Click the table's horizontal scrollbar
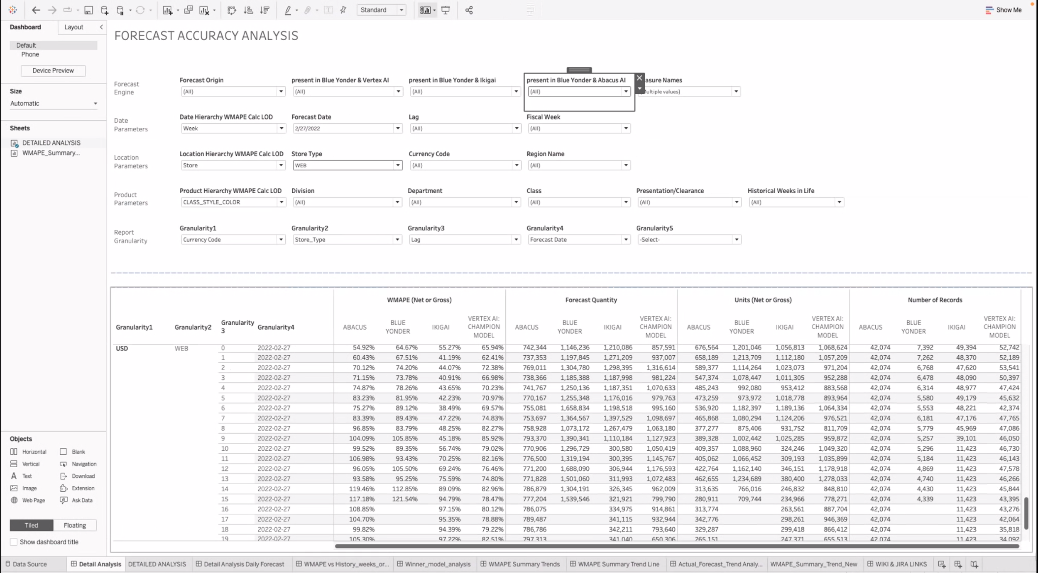The image size is (1038, 573). pyautogui.click(x=677, y=546)
